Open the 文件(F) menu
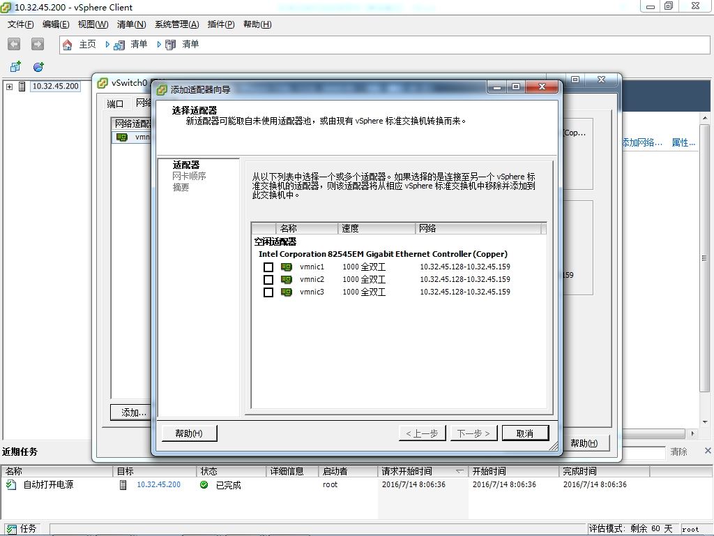Viewport: 714px width, 536px height. 20,24
